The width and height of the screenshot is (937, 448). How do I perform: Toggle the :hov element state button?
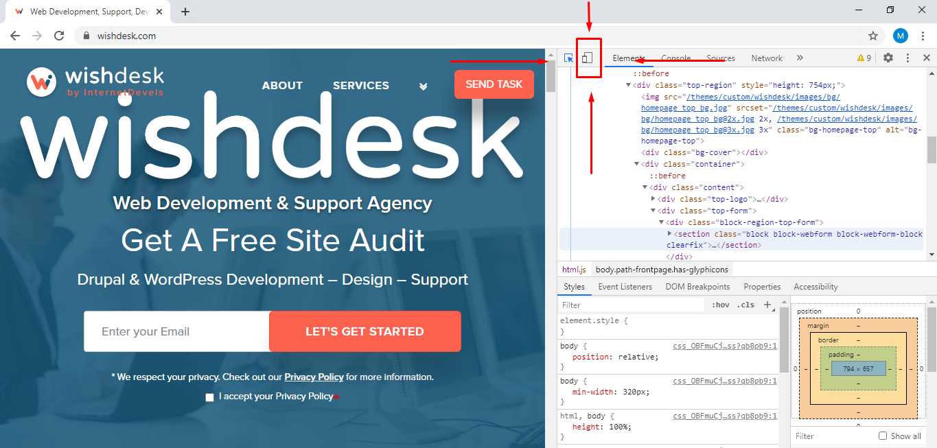pos(720,305)
